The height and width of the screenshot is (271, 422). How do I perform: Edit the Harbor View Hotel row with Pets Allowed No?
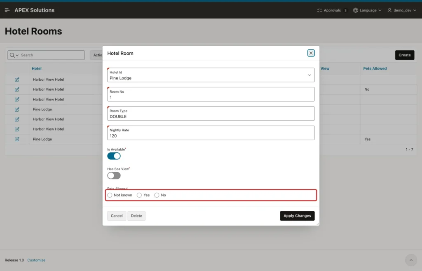[17, 89]
